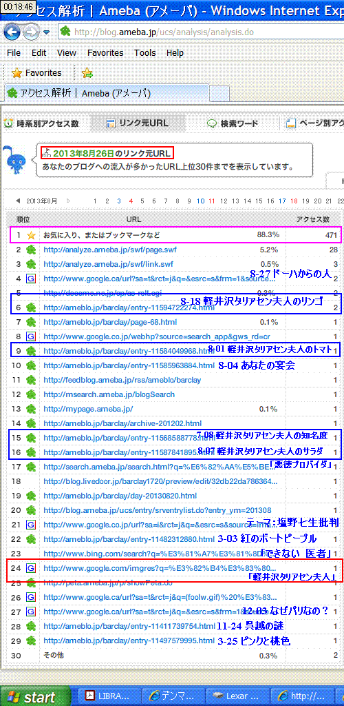Click the browser Back arrow button

pos(12,32)
